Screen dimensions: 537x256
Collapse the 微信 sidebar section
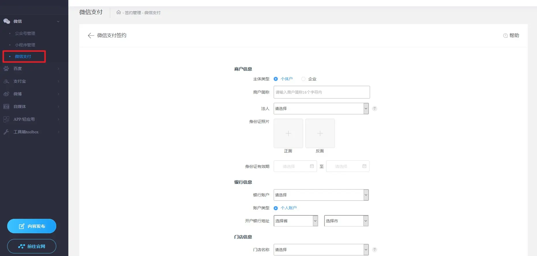pos(58,21)
